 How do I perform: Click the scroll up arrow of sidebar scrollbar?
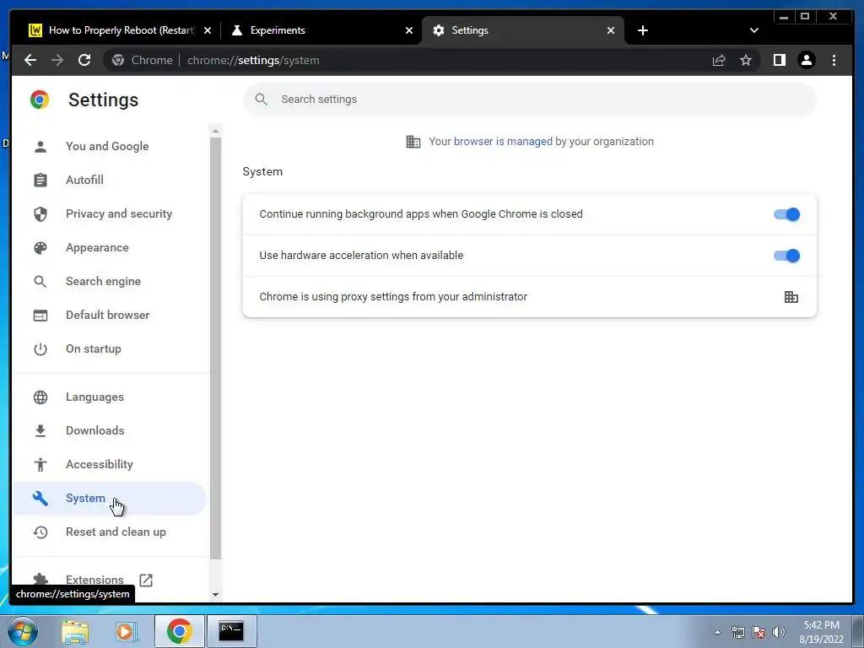(215, 131)
